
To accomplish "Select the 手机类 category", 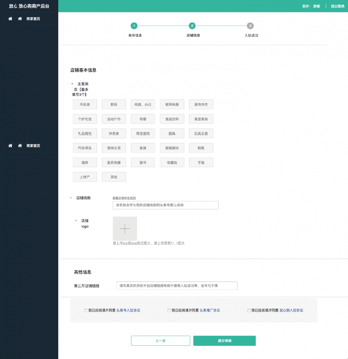I will (x=85, y=105).
